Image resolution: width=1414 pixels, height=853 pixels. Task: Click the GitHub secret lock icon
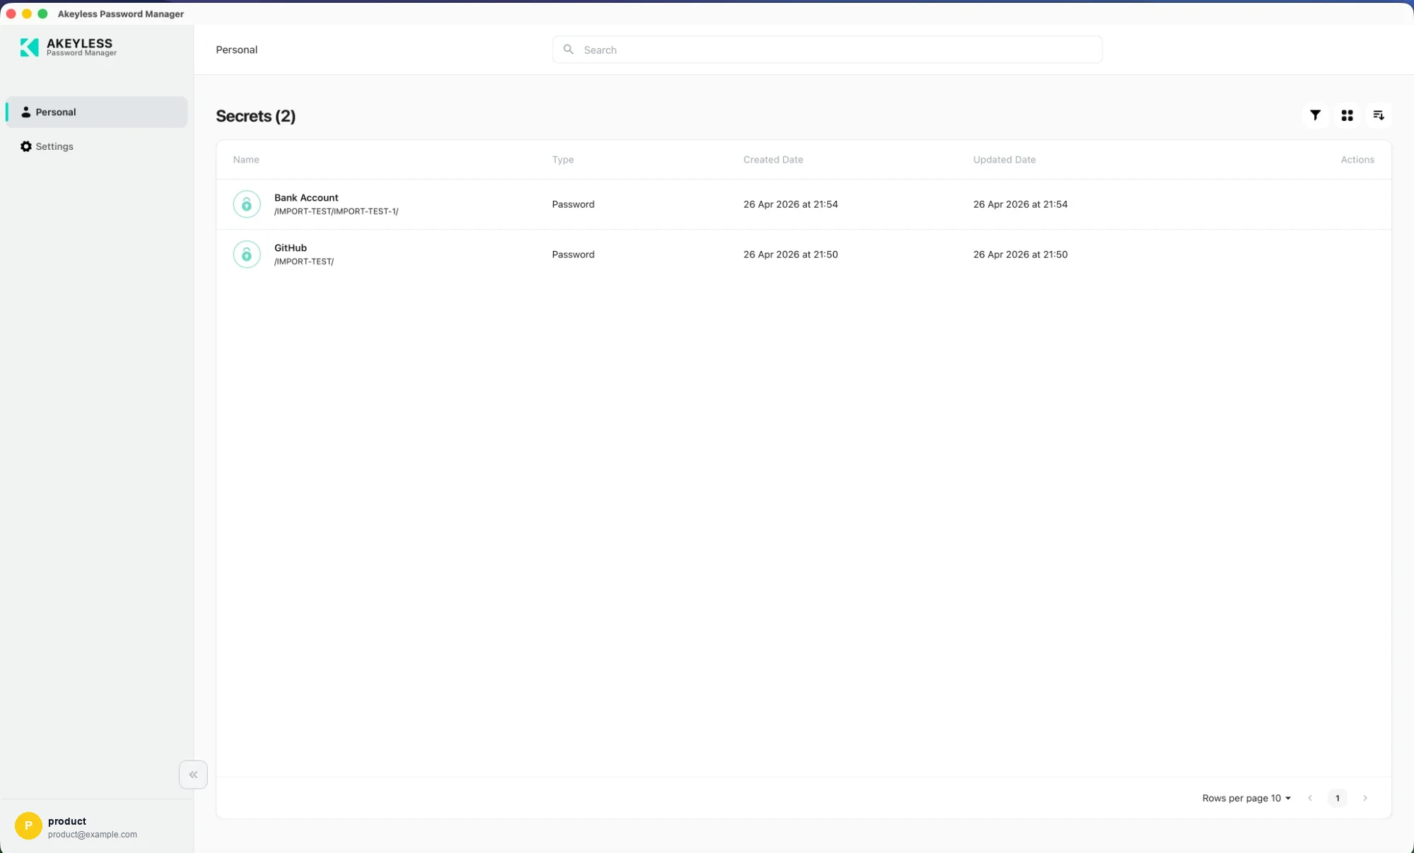coord(247,254)
